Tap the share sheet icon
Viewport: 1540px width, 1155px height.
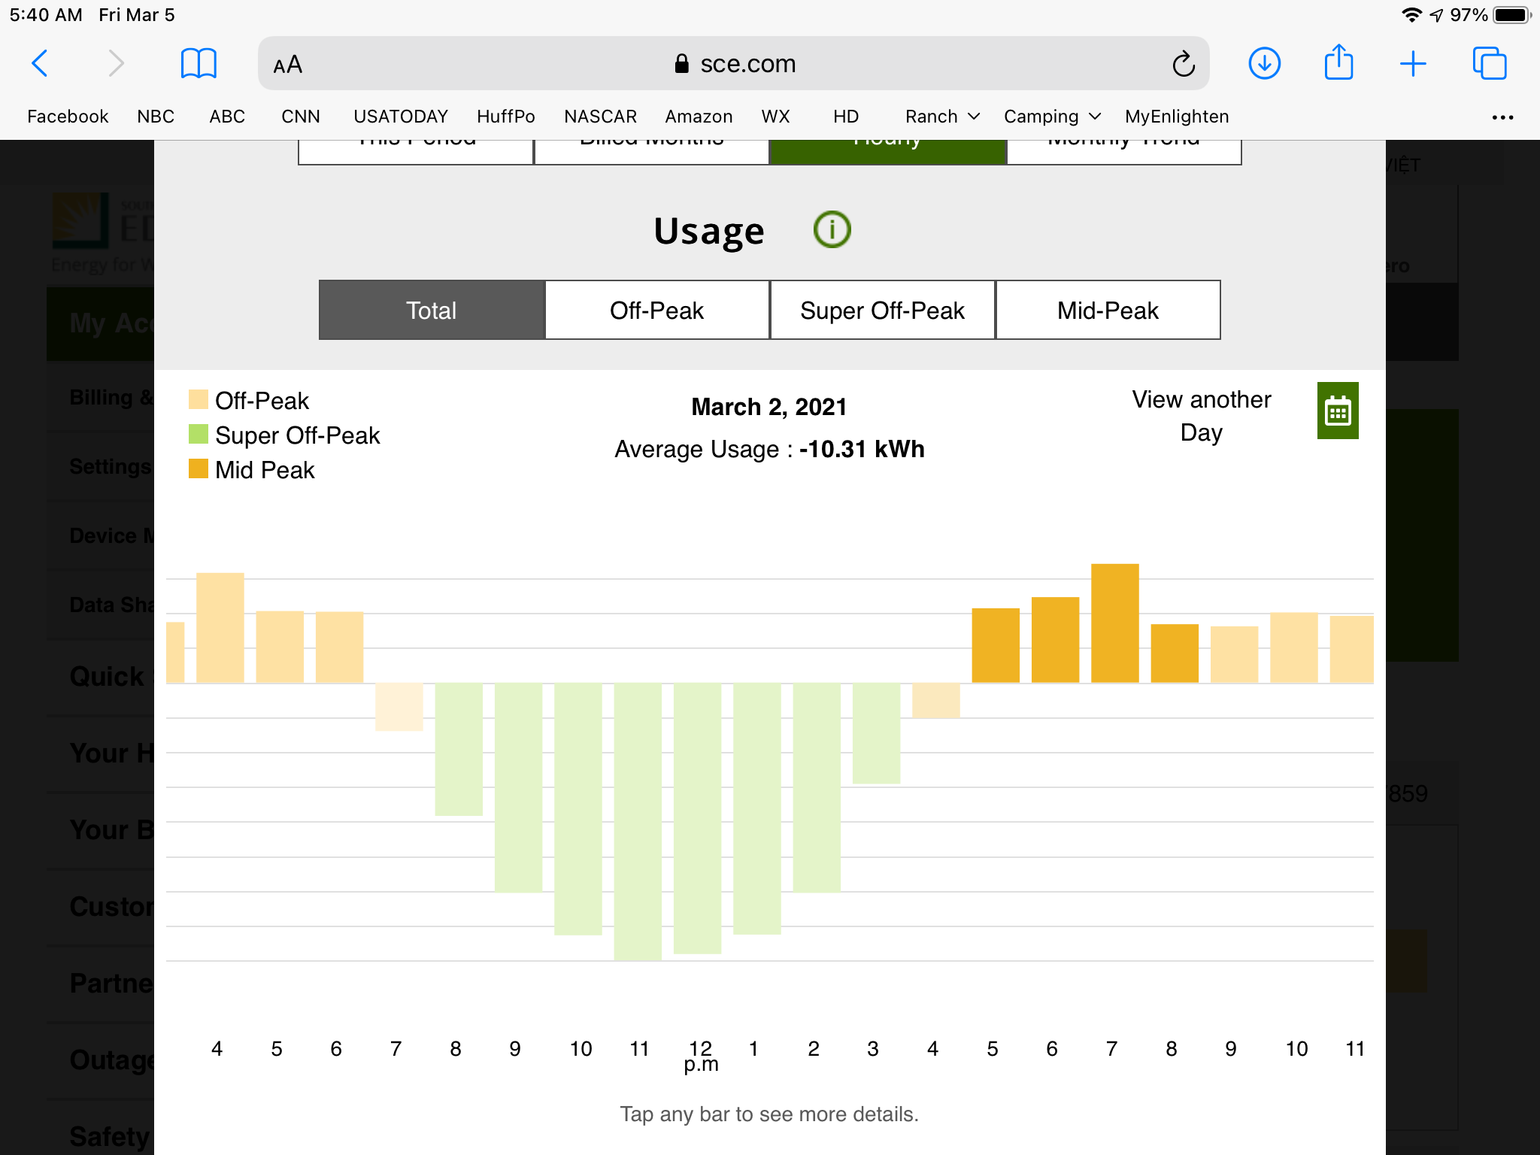(1338, 62)
